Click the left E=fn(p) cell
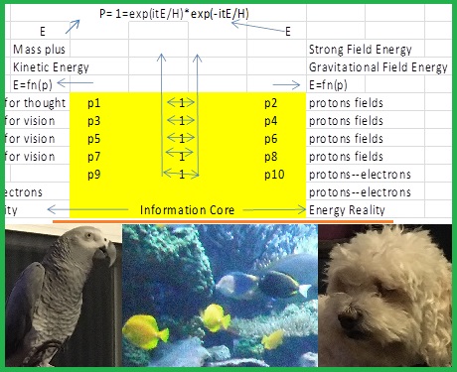Viewport: 457px width, 372px height. point(33,85)
